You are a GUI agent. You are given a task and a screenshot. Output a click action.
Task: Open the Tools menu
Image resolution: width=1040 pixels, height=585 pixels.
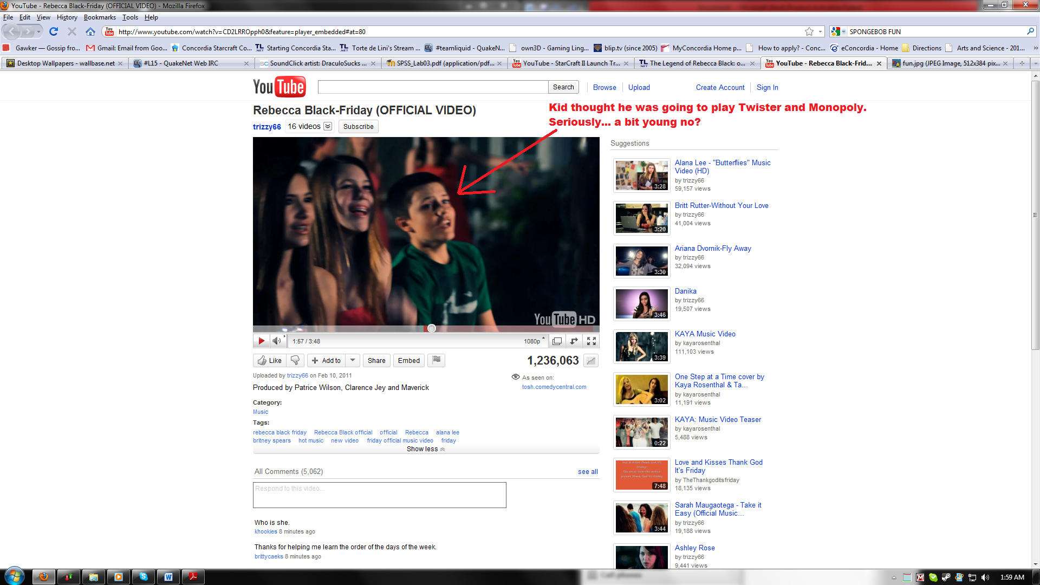click(130, 17)
